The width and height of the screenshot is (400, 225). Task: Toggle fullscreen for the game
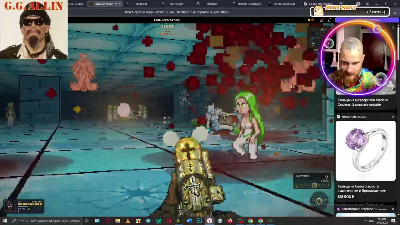point(330,20)
